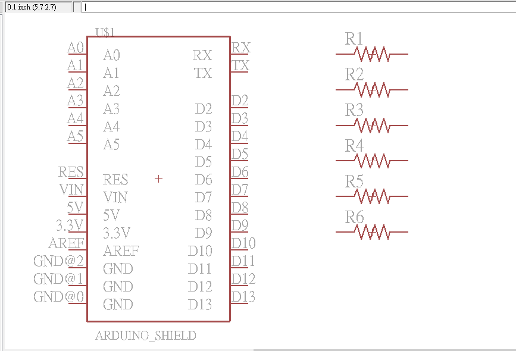Select the R6 resistor symbol
Image resolution: width=516 pixels, height=351 pixels.
tap(372, 232)
